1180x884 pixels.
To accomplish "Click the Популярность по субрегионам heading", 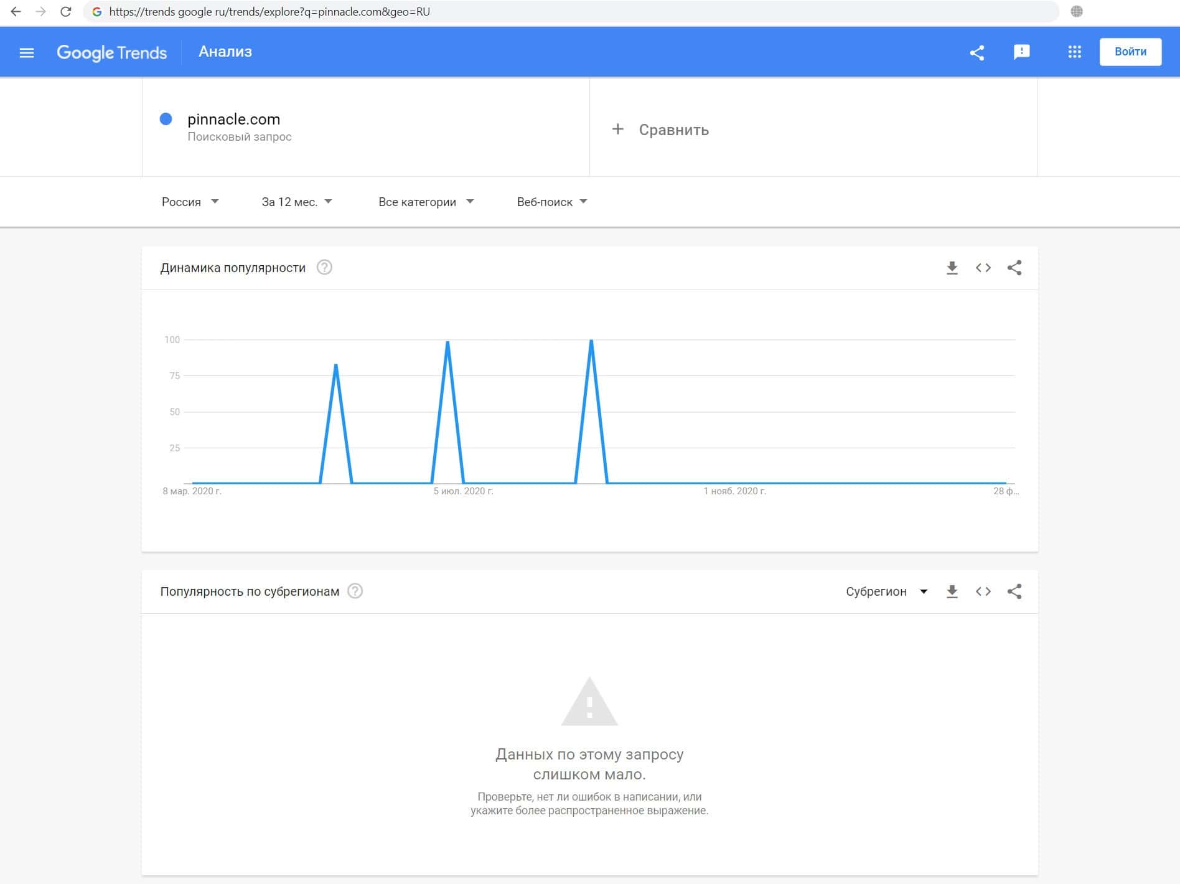I will [250, 591].
